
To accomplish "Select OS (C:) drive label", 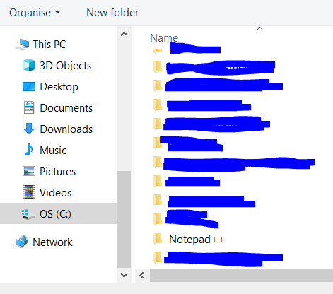I will (x=55, y=214).
